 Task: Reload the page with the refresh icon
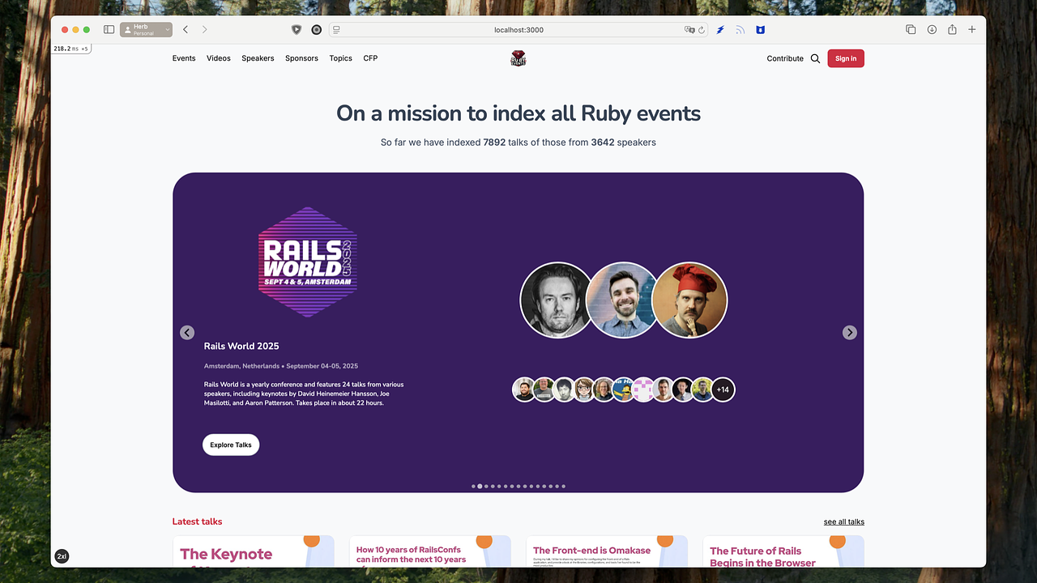pyautogui.click(x=701, y=30)
